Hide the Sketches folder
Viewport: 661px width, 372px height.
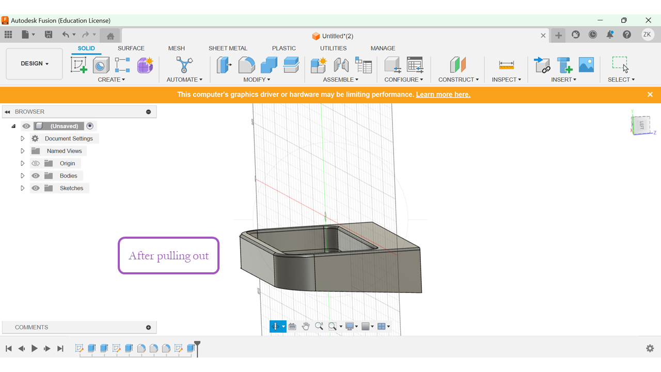[36, 188]
